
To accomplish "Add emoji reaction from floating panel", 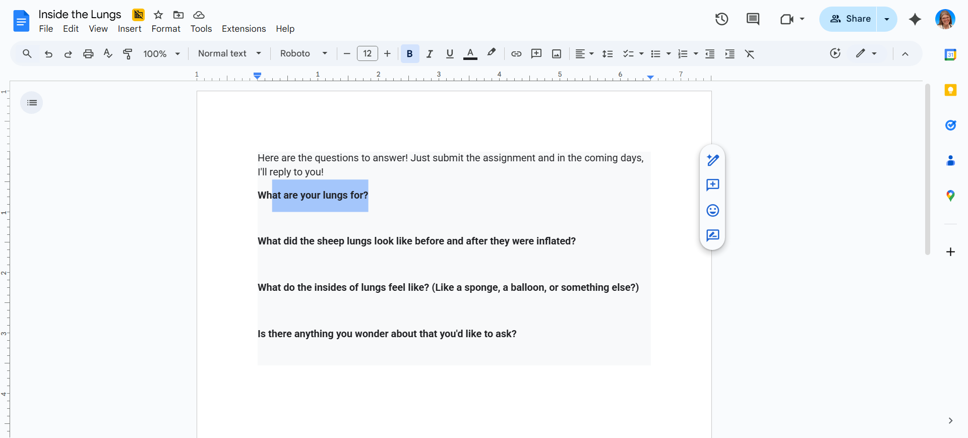I will (x=712, y=210).
